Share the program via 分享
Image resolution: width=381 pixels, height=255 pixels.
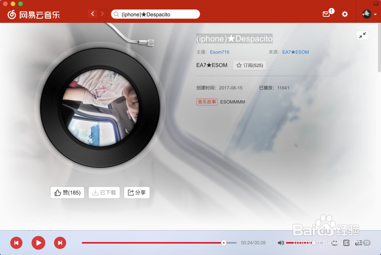(x=137, y=192)
